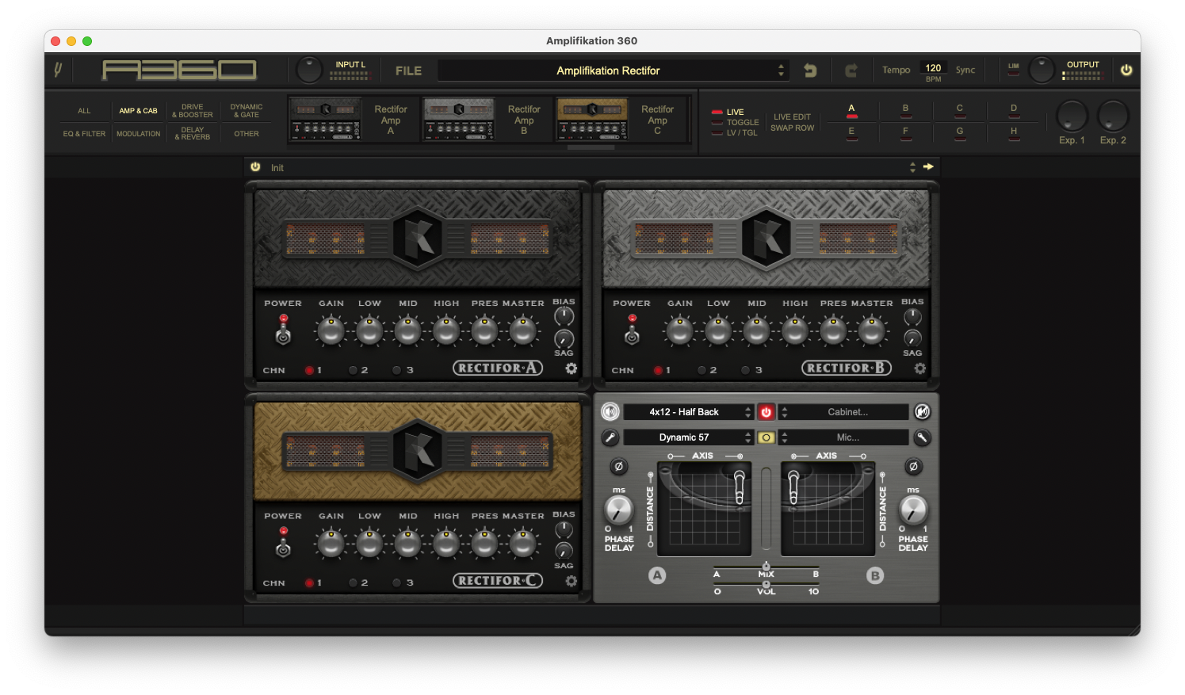Toggle the LIM limiter button
Image resolution: width=1185 pixels, height=695 pixels.
click(x=1014, y=69)
